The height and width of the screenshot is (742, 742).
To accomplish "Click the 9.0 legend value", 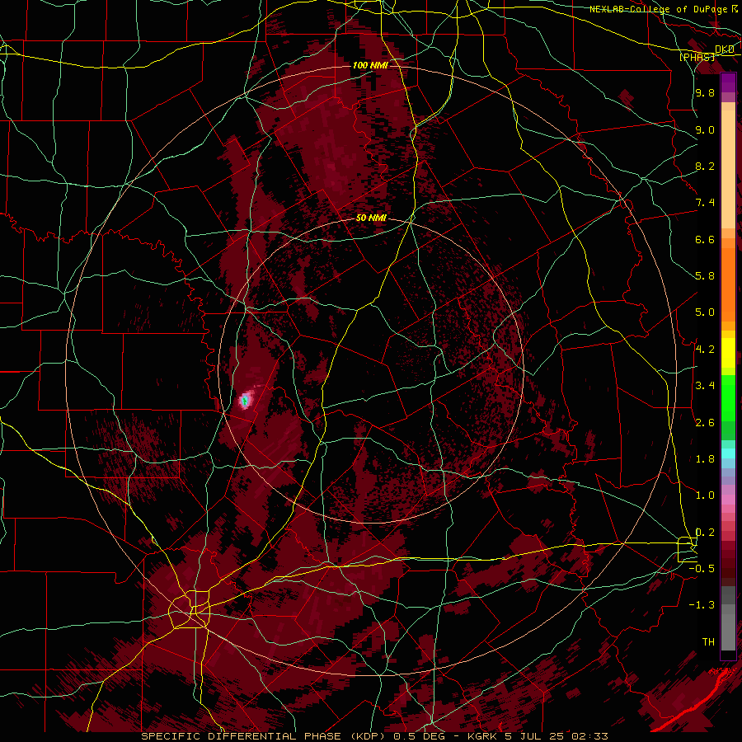I will coord(705,129).
